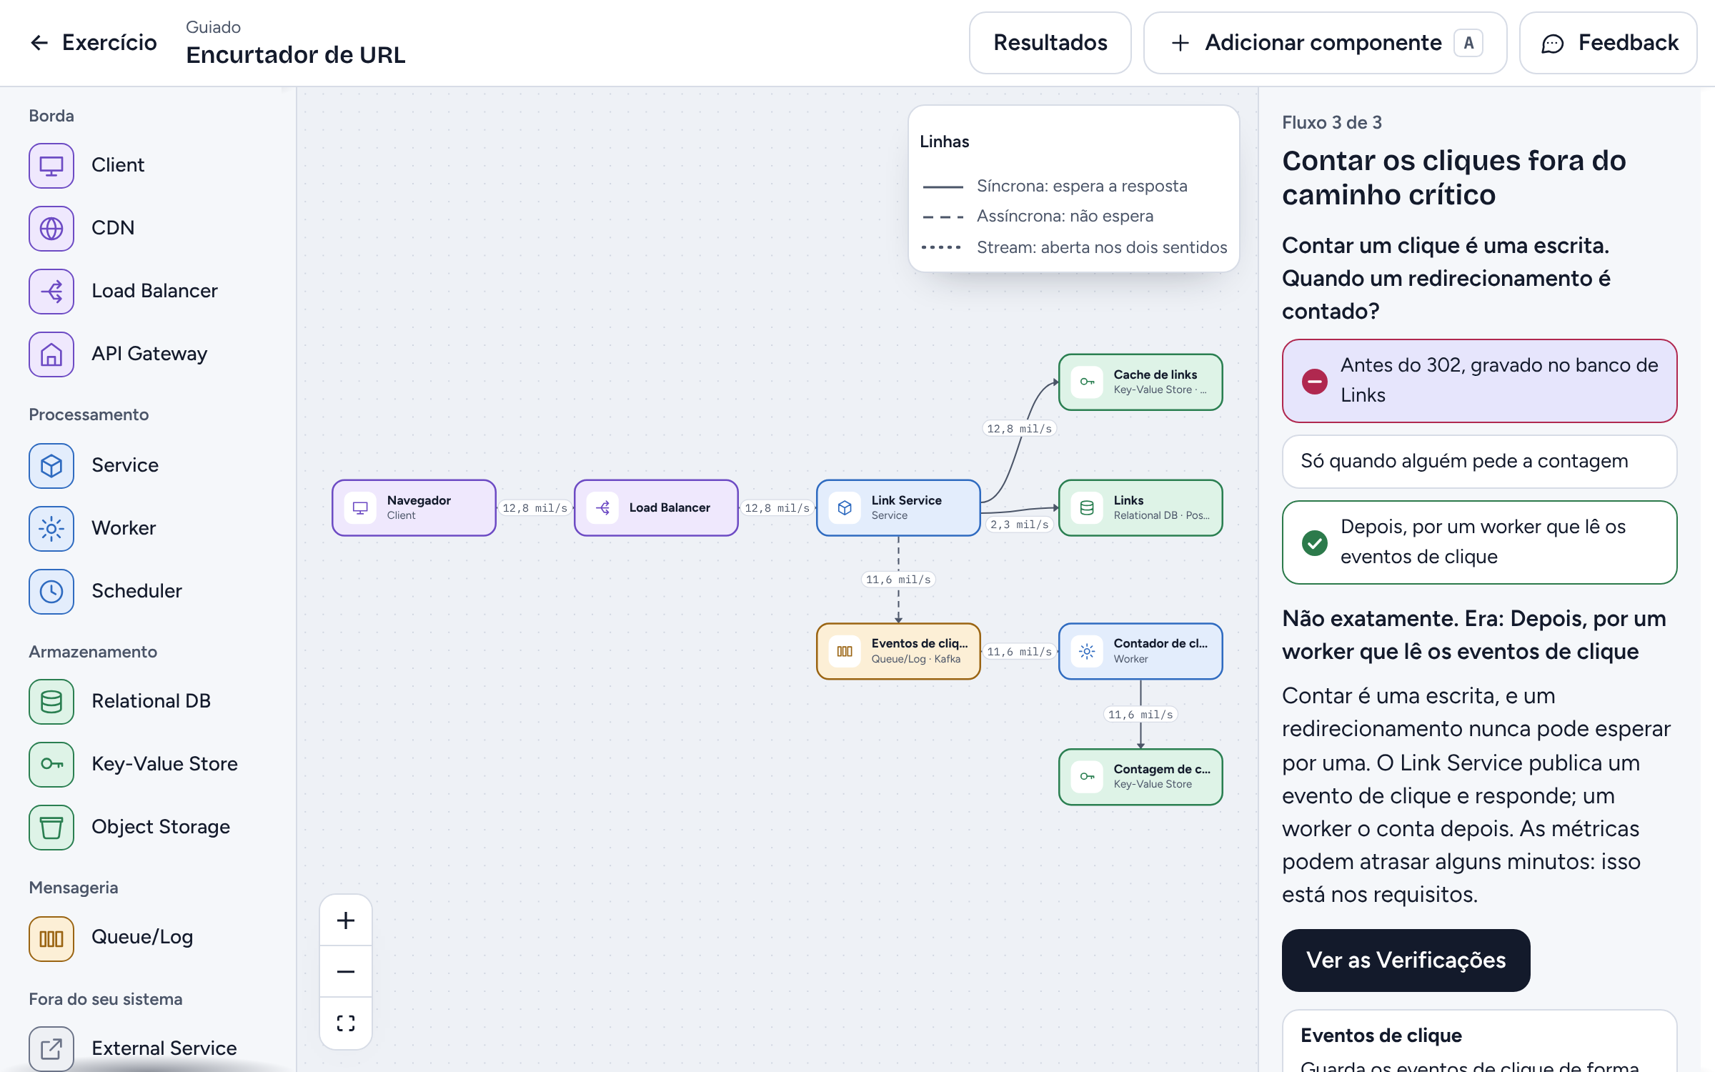Click the Scheduler palette label
This screenshot has width=1715, height=1072.
pos(136,591)
